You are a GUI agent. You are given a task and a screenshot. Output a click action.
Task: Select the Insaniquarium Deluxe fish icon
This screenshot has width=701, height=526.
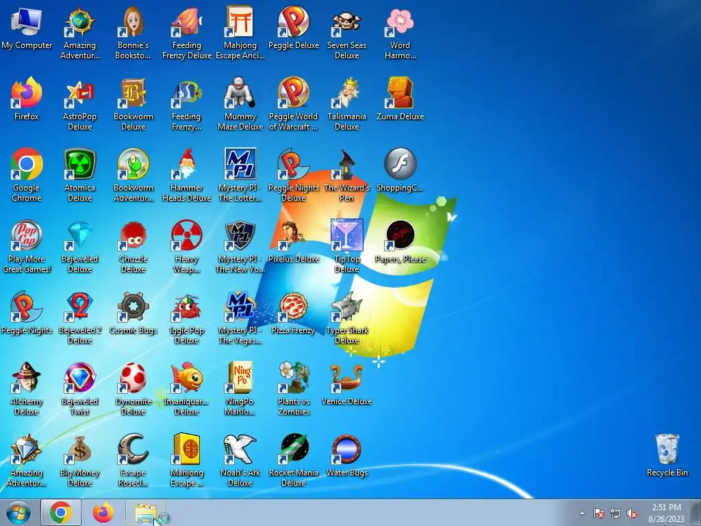186,388
